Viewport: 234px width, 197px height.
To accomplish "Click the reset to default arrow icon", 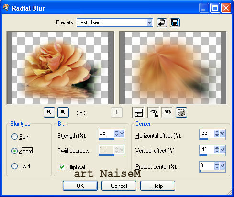I will (x=162, y=22).
